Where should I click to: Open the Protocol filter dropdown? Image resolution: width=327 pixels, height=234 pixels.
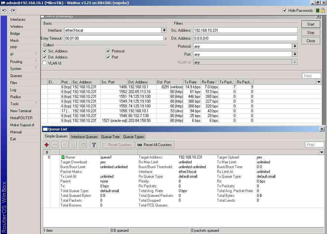click(295, 46)
